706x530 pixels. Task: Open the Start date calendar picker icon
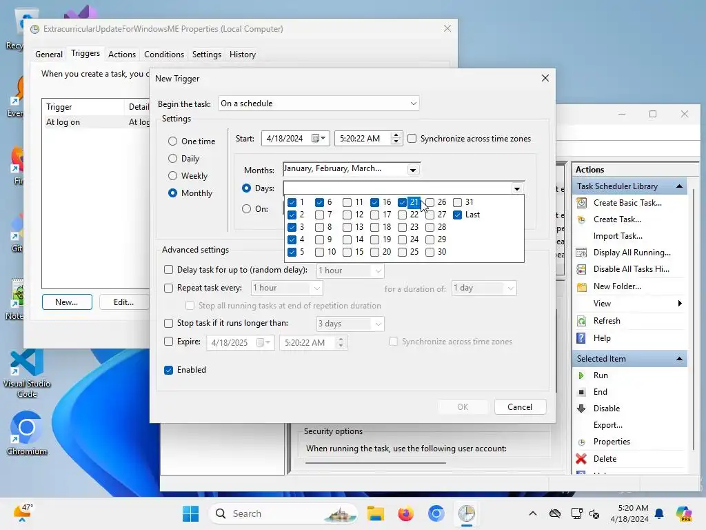[319, 138]
